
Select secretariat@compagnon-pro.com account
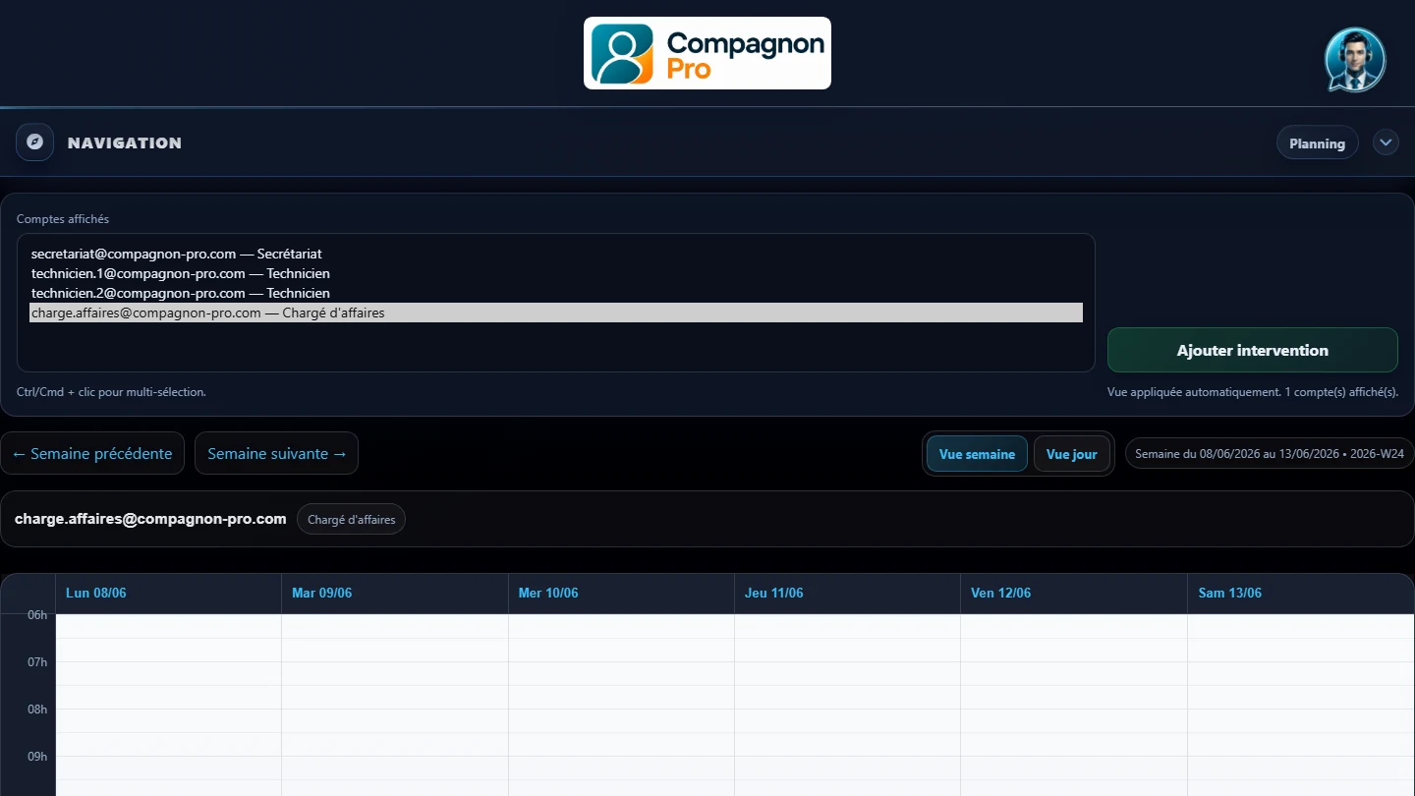556,254
